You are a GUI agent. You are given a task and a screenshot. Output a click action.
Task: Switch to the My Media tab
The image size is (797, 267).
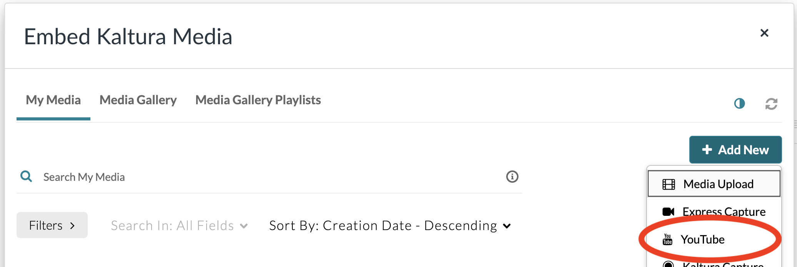pyautogui.click(x=53, y=100)
